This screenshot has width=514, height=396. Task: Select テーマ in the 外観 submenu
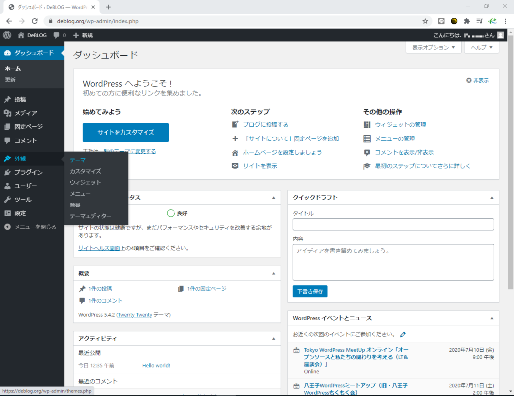[78, 160]
